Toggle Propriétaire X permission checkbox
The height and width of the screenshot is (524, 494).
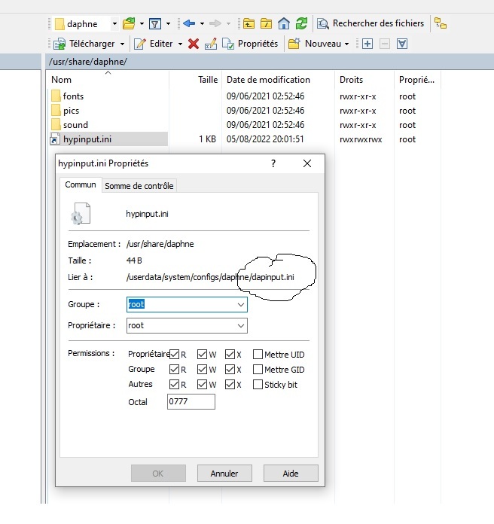point(230,355)
